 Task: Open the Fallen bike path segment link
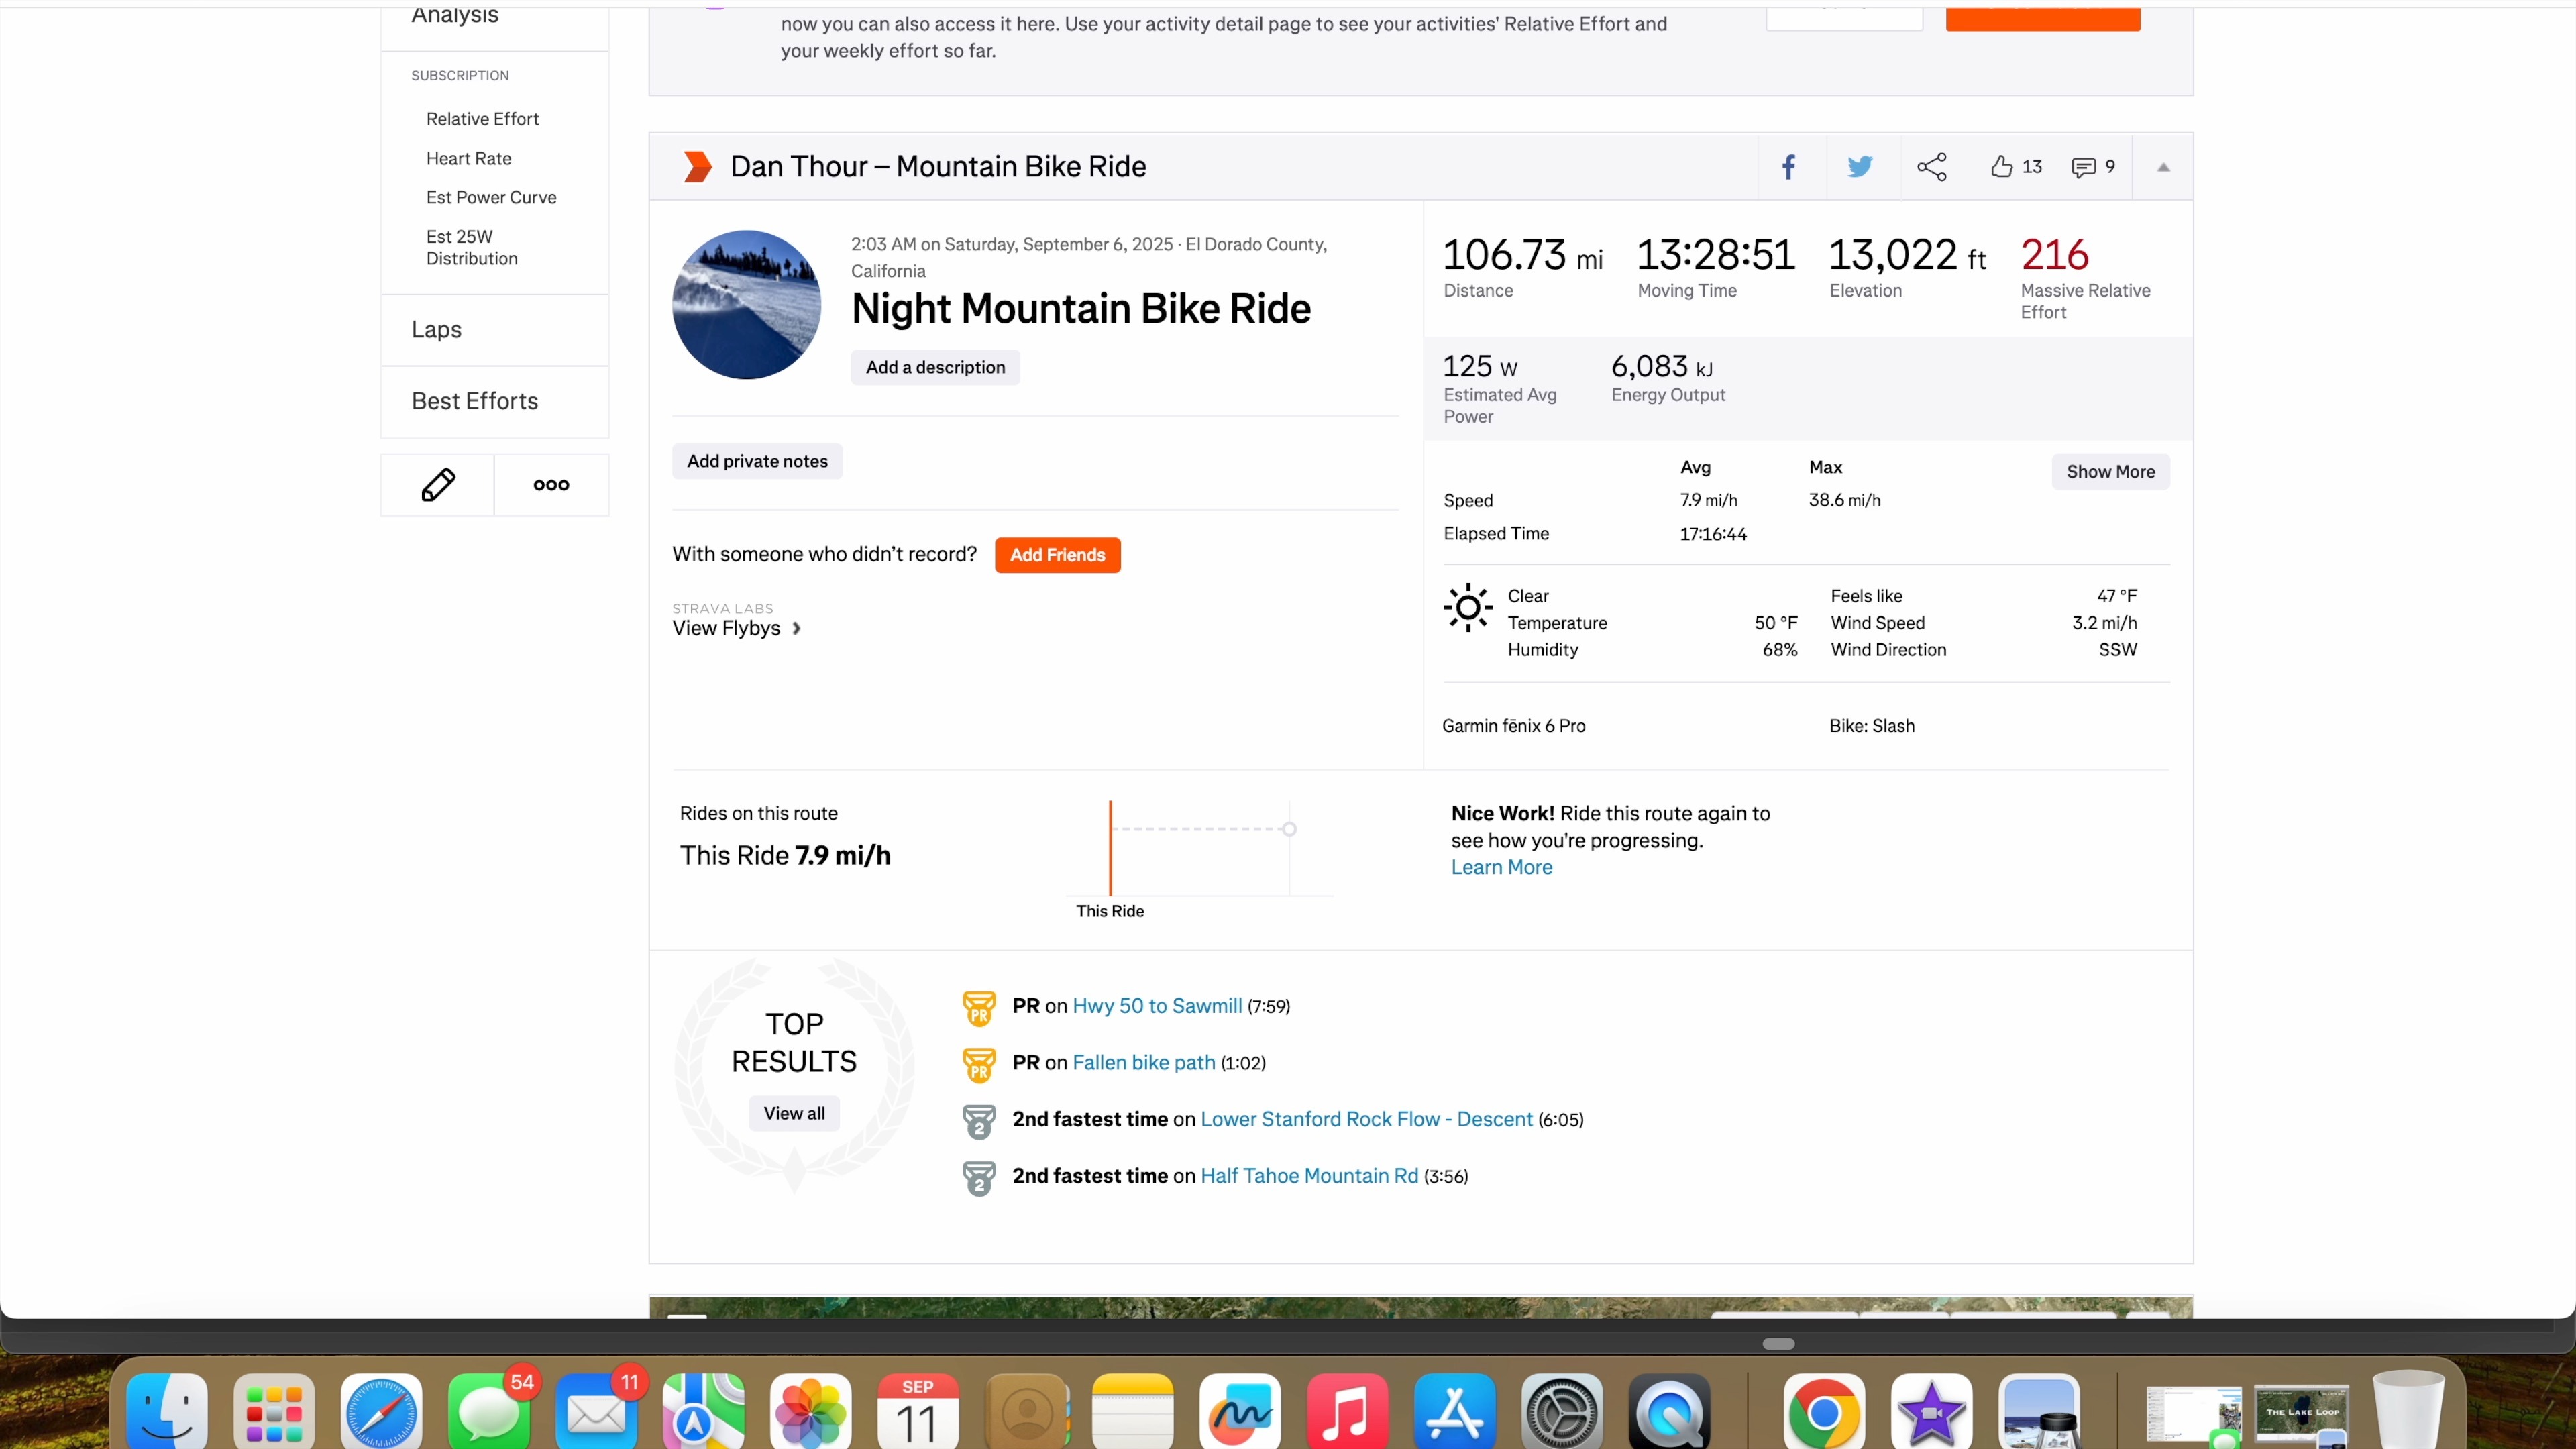click(x=1143, y=1063)
